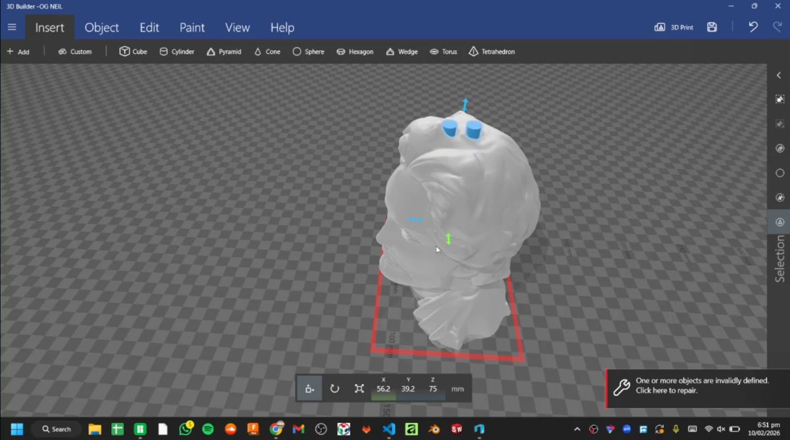Toggle the mm units button

(x=457, y=388)
